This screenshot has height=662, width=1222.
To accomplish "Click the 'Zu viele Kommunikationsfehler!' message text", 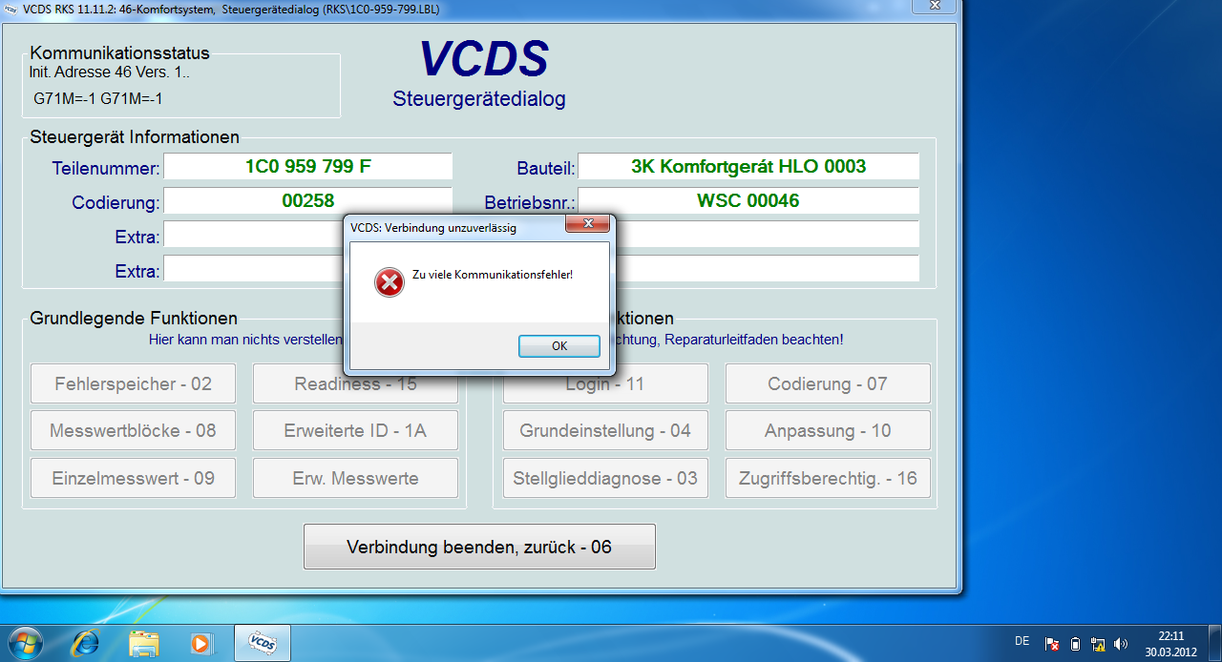I will [x=493, y=275].
